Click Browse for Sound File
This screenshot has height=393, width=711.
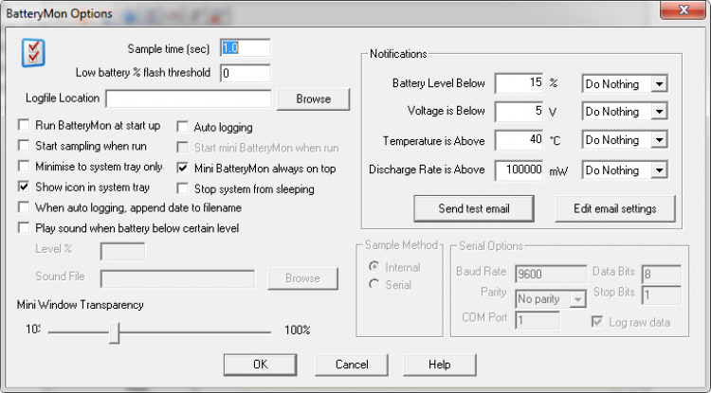tap(303, 278)
